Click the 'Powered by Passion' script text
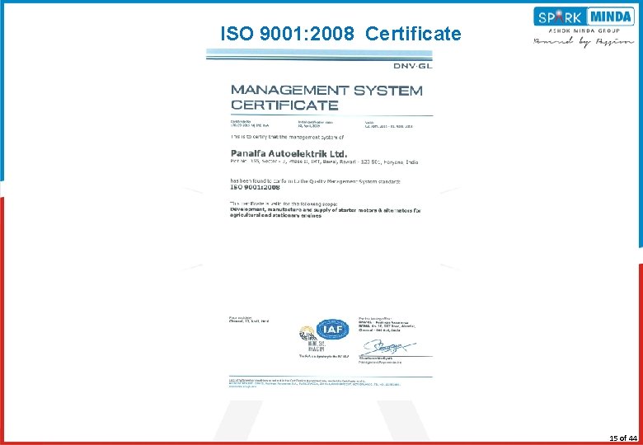 coord(584,42)
